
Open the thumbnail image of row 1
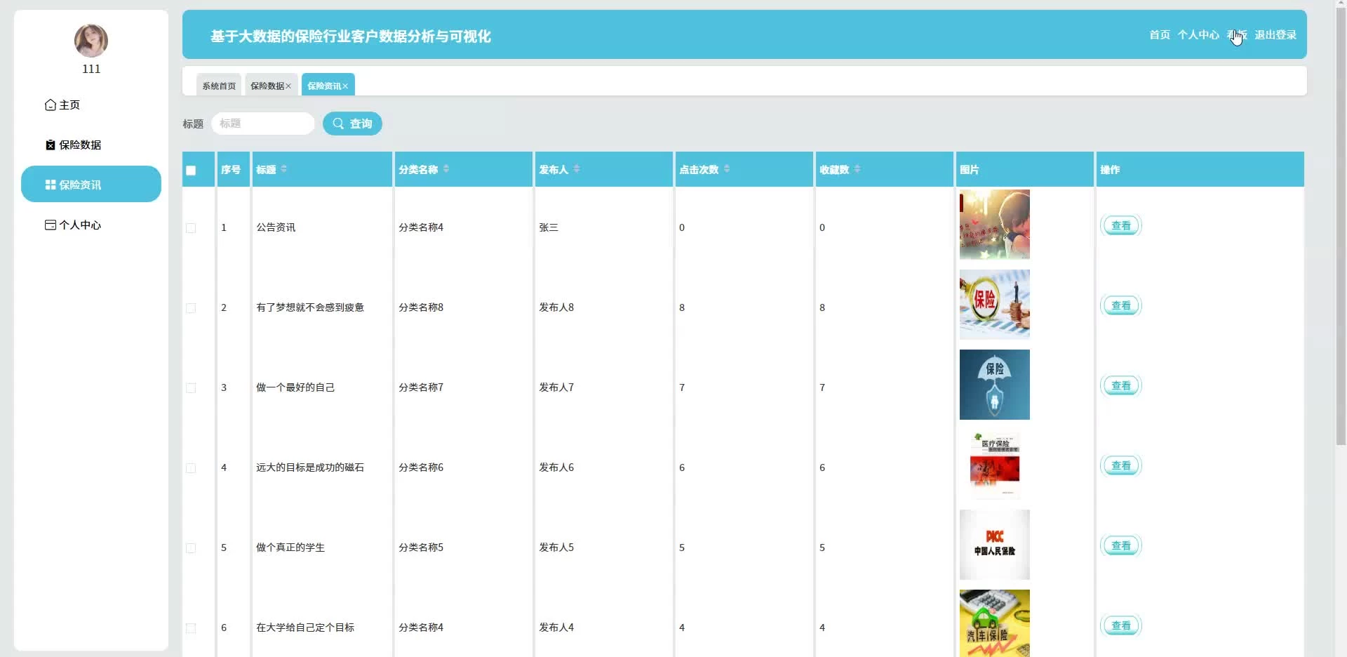tap(995, 225)
